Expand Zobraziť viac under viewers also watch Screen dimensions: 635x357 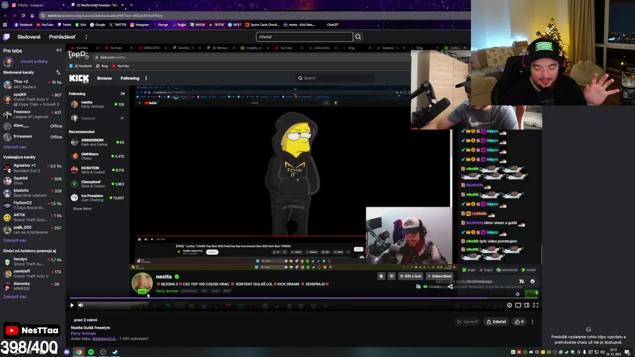tap(15, 297)
